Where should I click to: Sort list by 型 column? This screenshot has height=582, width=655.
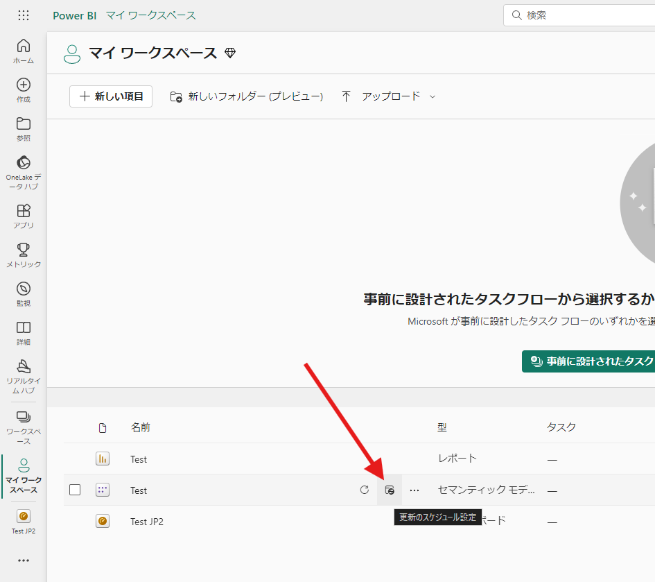pyautogui.click(x=442, y=427)
